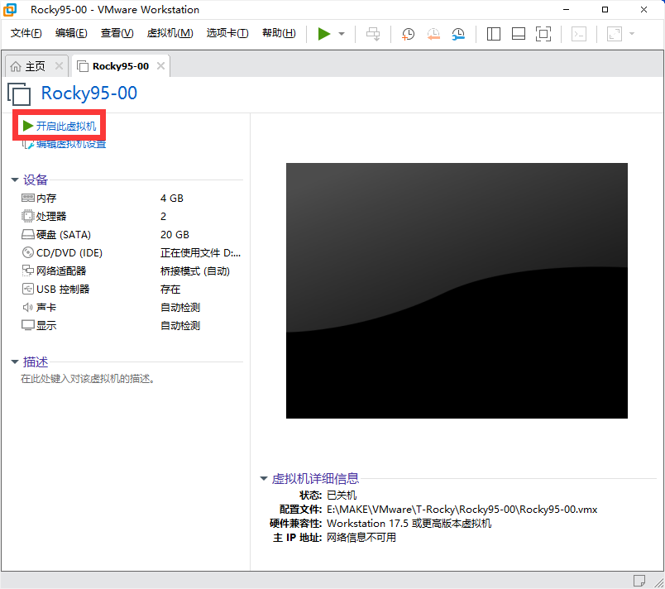The width and height of the screenshot is (665, 589).
Task: Collapse the 虚拟机详细信息 section
Action: 264,478
